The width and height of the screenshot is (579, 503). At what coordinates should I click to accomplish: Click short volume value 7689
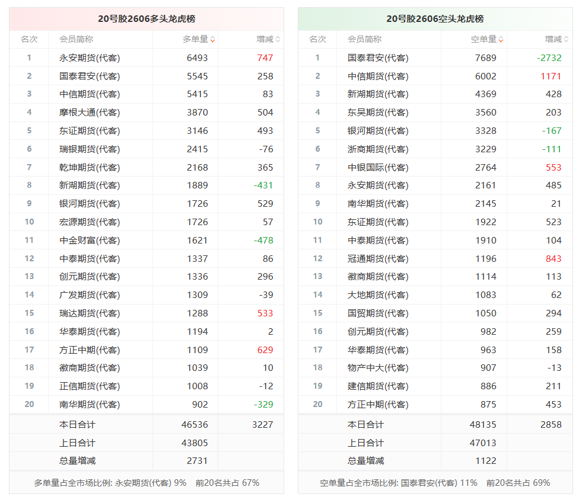[486, 58]
